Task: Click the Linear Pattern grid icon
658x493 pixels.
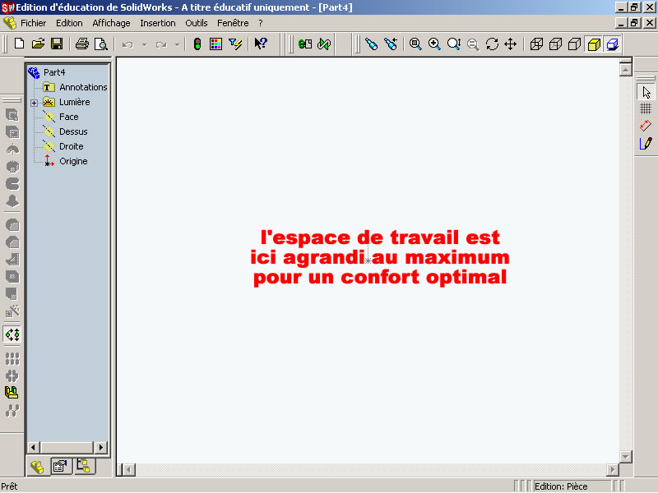Action: coord(12,359)
